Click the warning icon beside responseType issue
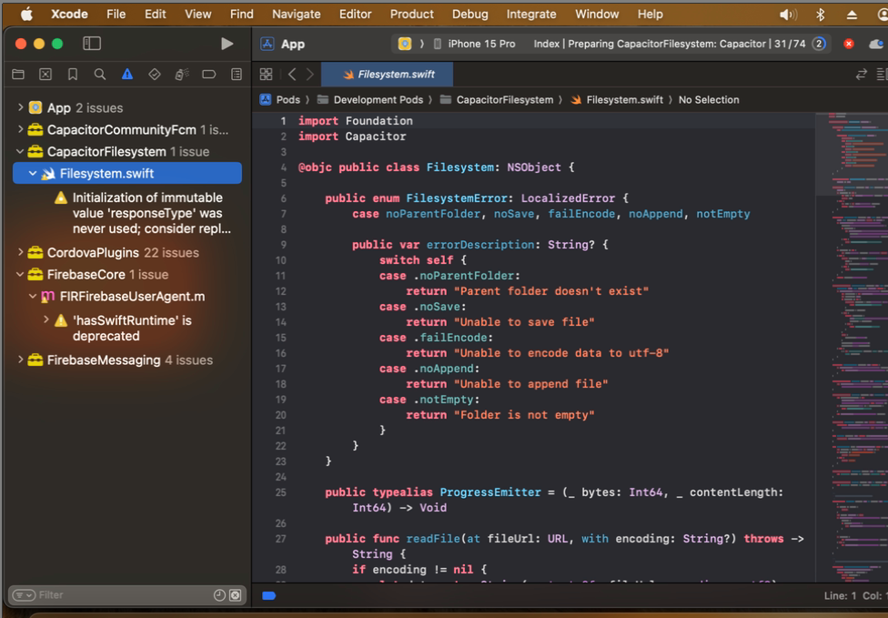 coord(61,198)
